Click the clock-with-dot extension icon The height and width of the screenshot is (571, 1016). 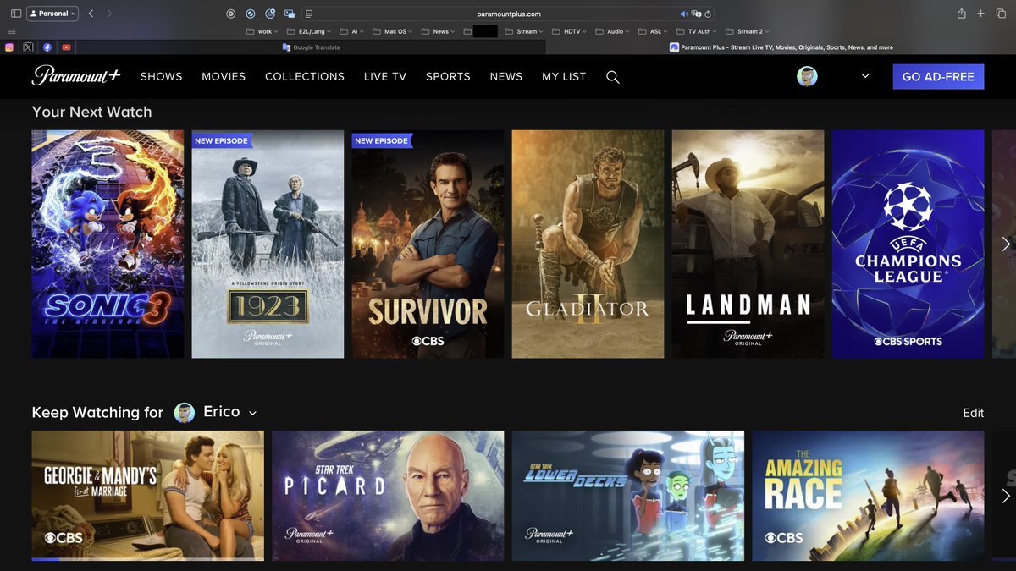(x=270, y=14)
